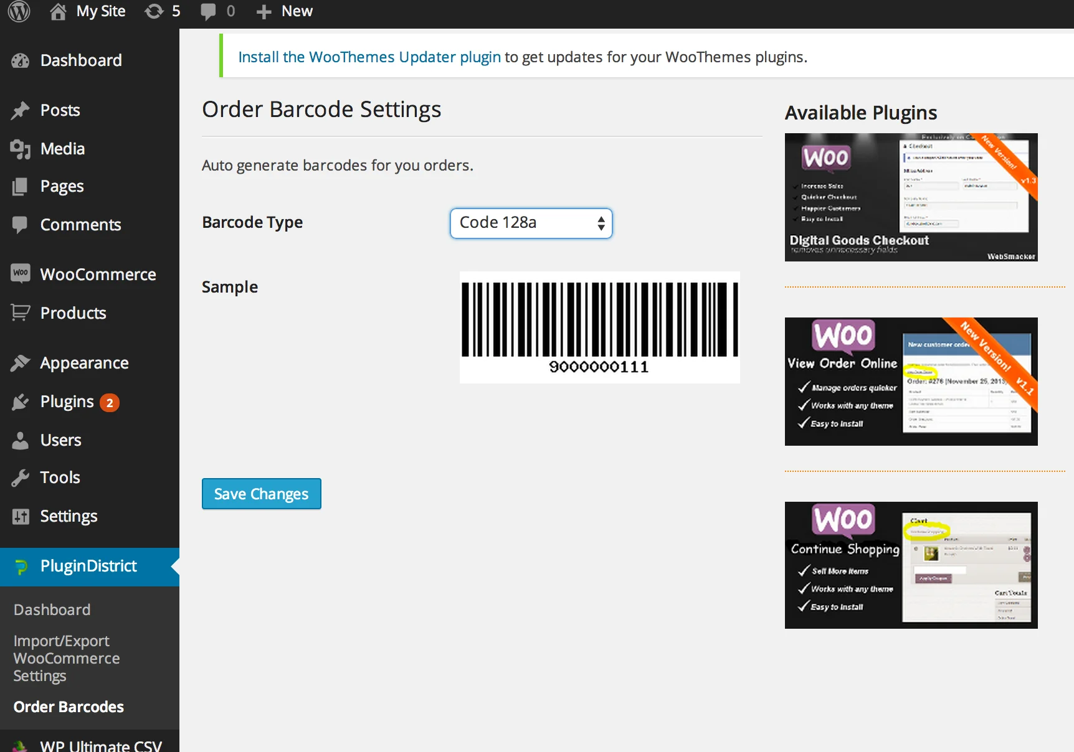Click the comment bubble icon in the admin bar
The image size is (1074, 752).
tap(208, 11)
